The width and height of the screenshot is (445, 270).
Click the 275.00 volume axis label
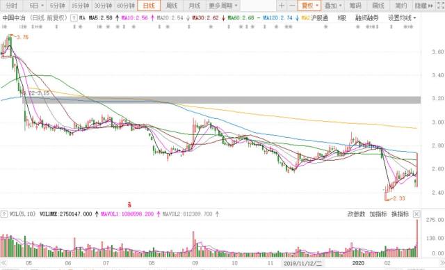pyautogui.click(x=435, y=220)
